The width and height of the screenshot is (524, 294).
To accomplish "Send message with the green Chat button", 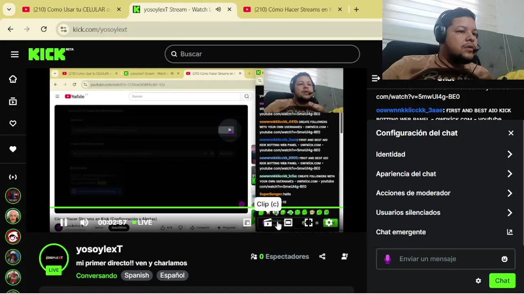I will 502,281.
